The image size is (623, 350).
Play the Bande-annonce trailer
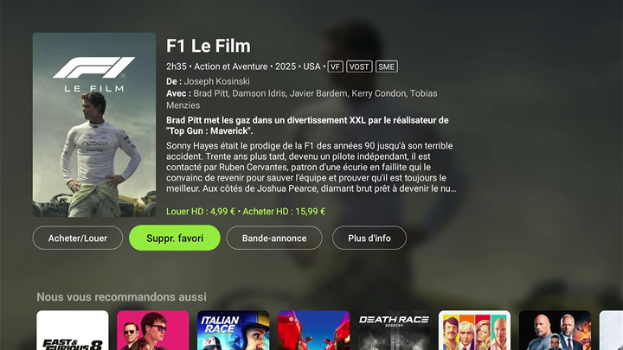click(x=274, y=239)
